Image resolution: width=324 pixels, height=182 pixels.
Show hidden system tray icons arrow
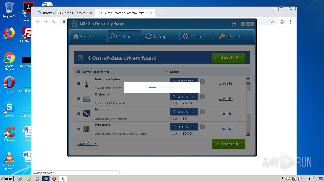pyautogui.click(x=282, y=179)
